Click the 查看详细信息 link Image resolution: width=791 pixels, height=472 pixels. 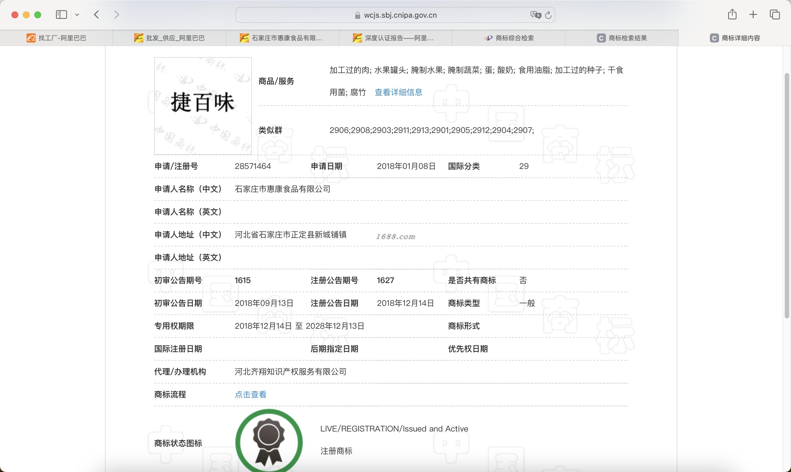pyautogui.click(x=398, y=92)
